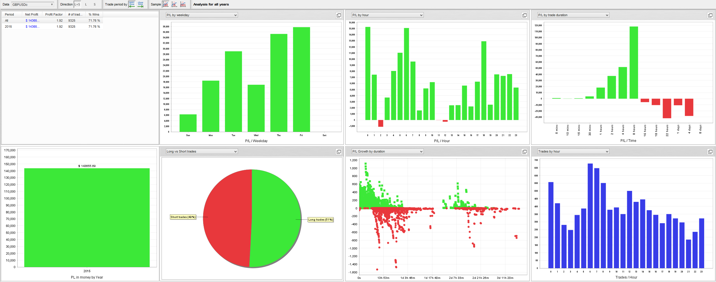Choose the out-of-sample 'oos' icon

(x=183, y=4)
